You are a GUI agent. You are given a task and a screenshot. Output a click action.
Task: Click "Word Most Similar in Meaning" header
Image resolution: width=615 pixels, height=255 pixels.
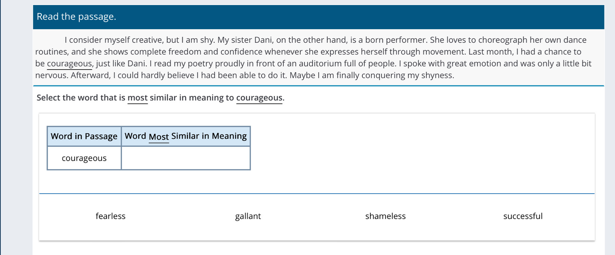(186, 136)
